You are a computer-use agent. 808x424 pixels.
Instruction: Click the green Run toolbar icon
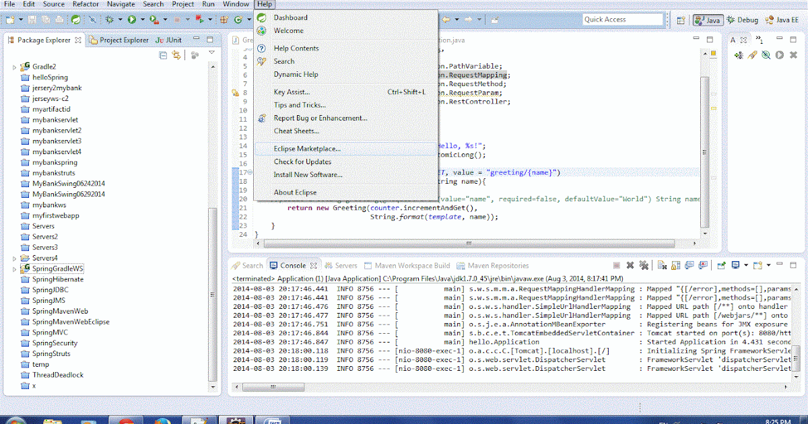[133, 20]
